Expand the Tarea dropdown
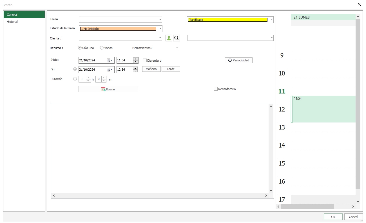This screenshot has width=366, height=223. pos(160,20)
